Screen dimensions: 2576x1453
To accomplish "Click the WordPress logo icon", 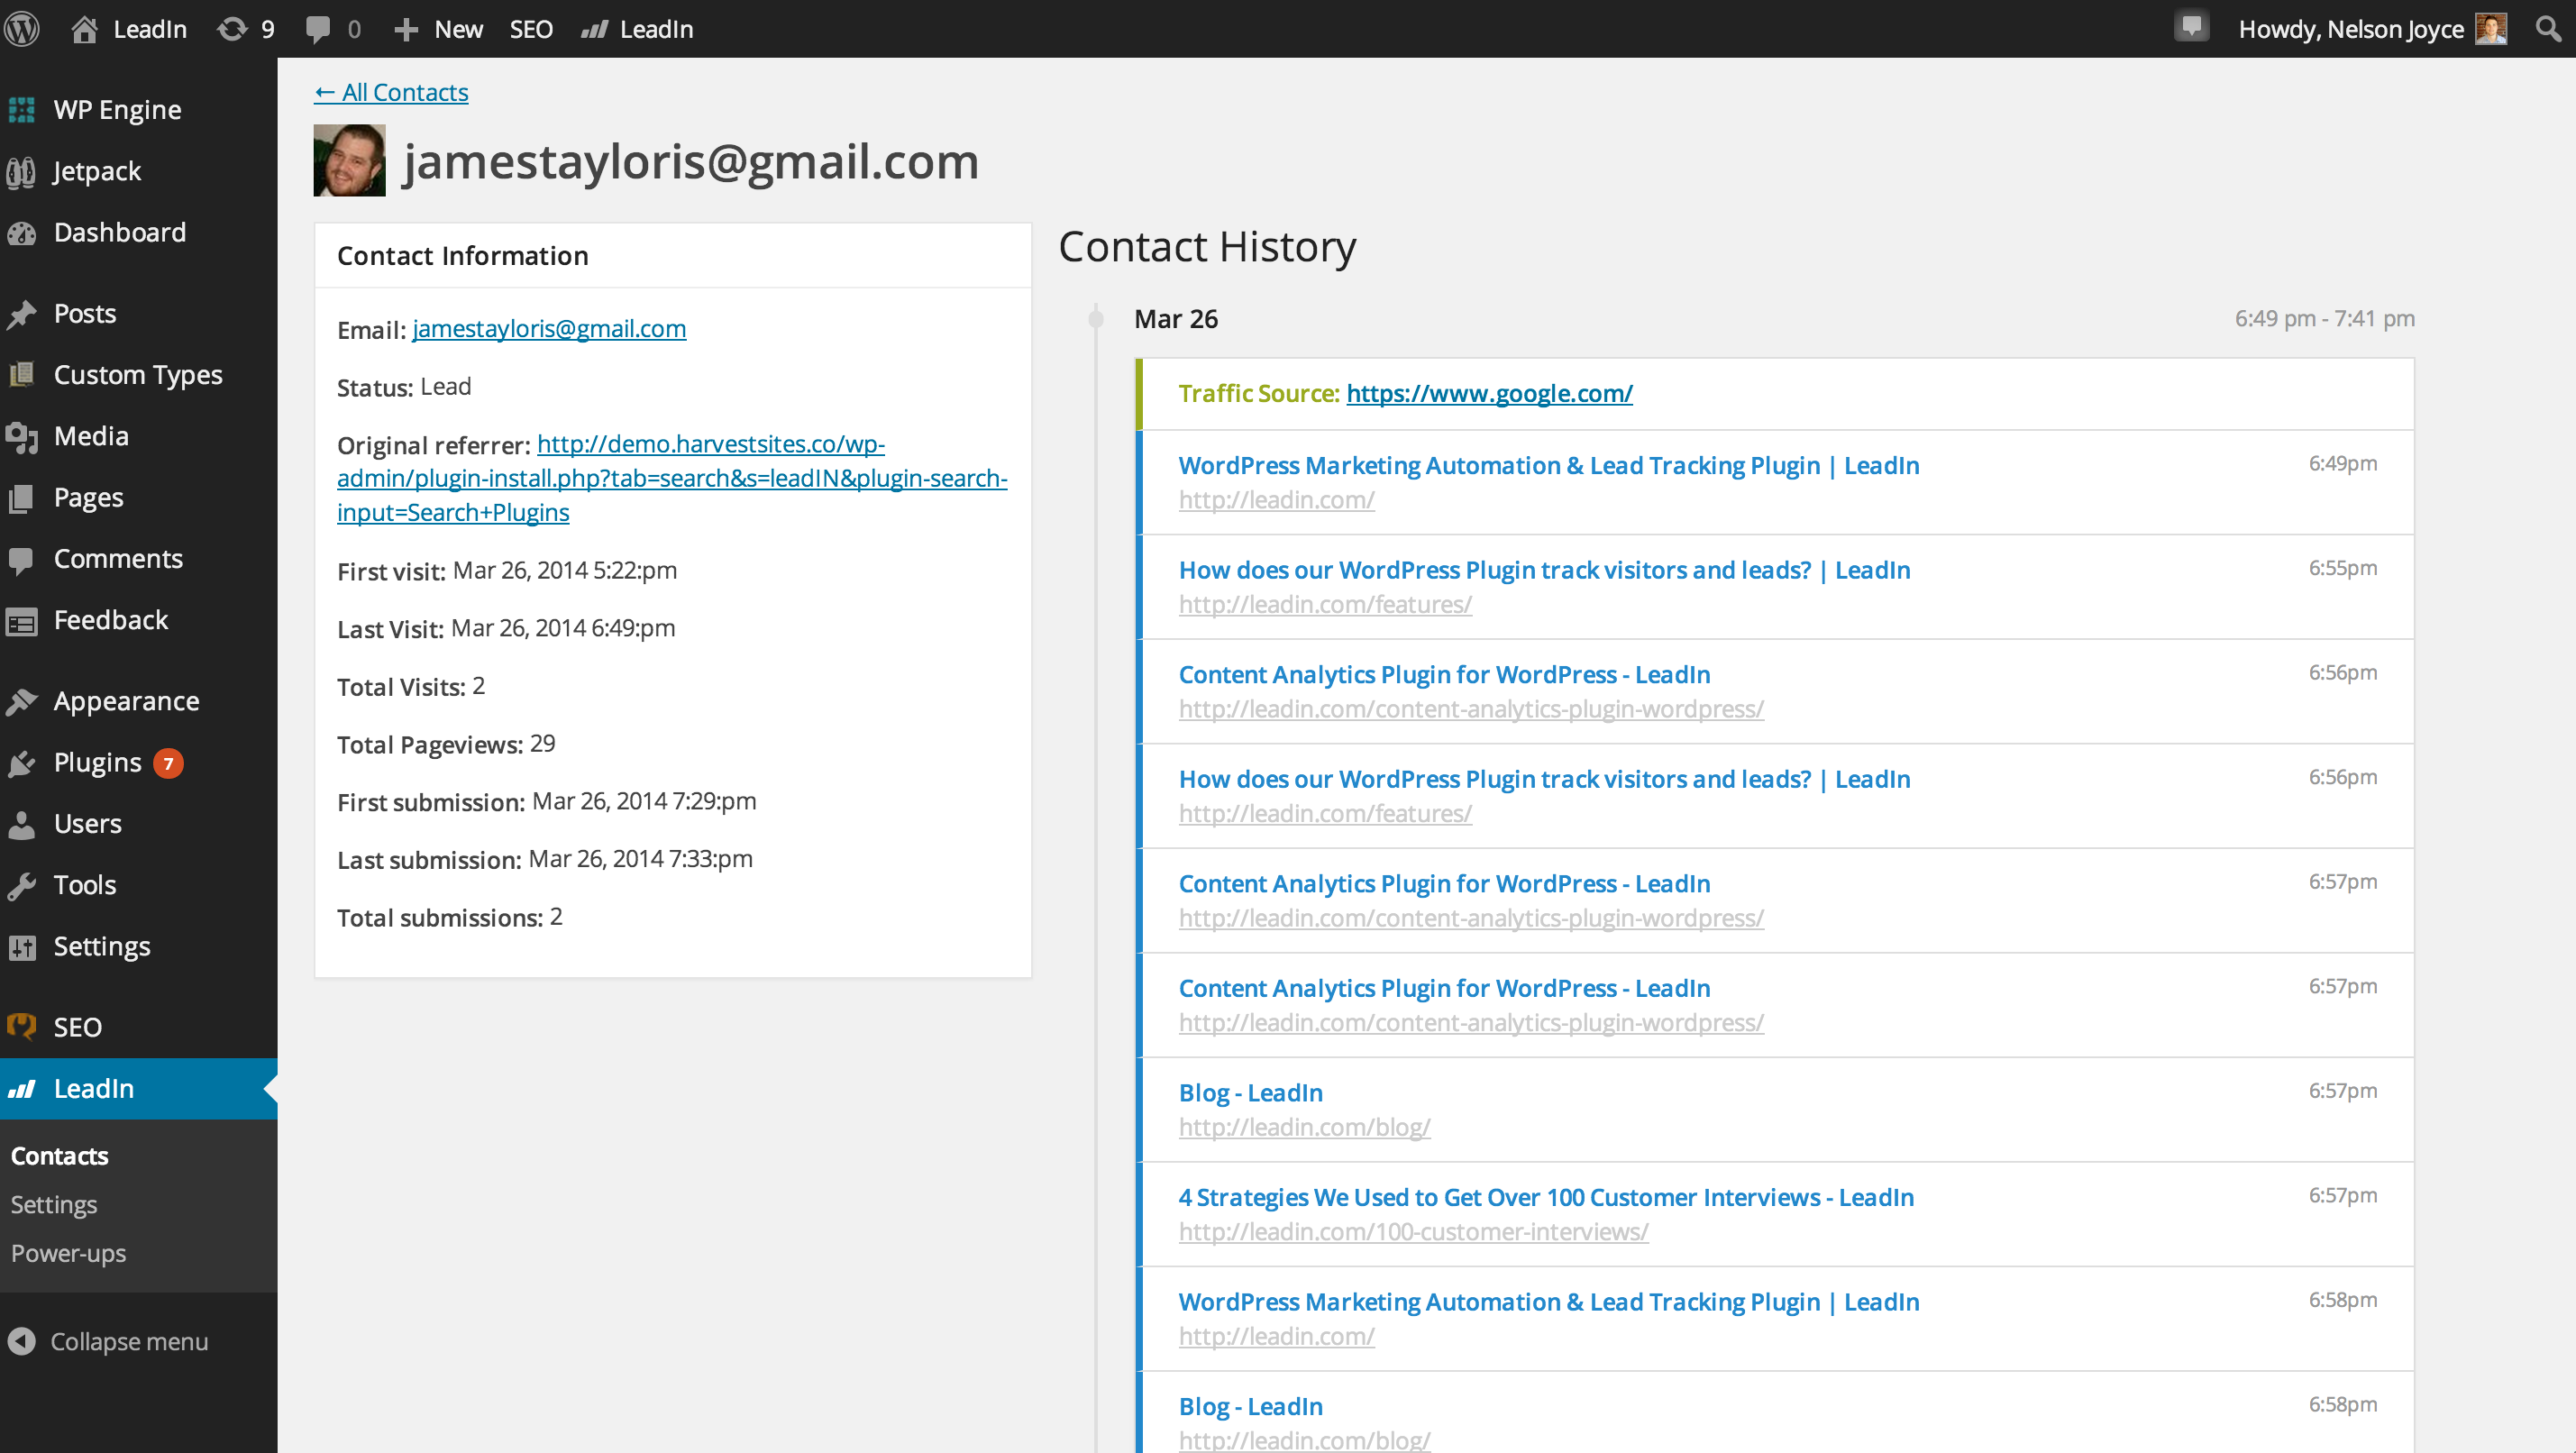I will tap(22, 28).
